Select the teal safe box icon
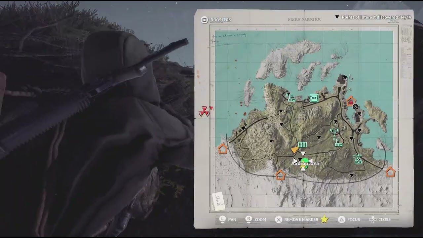The image size is (423, 238). [314, 98]
